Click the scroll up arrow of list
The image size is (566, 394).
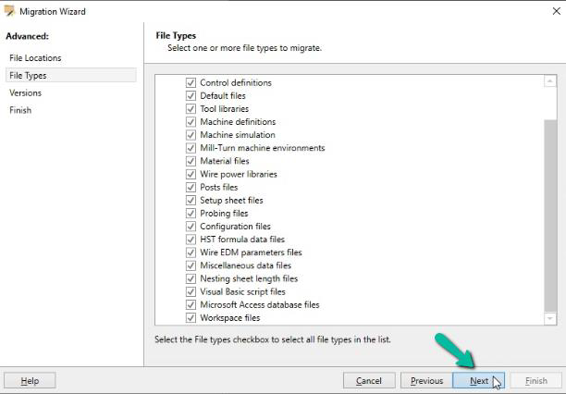click(x=549, y=81)
